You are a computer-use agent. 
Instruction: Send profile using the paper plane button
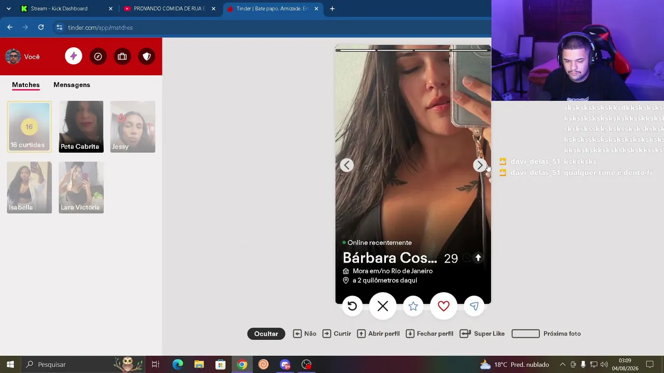474,306
